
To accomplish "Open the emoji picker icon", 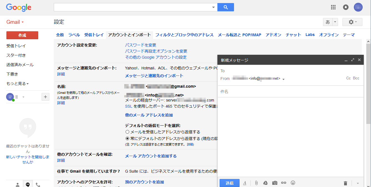I will point(293,183).
